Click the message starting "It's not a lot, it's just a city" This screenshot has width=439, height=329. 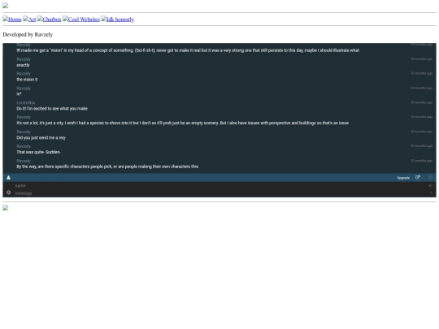[183, 123]
